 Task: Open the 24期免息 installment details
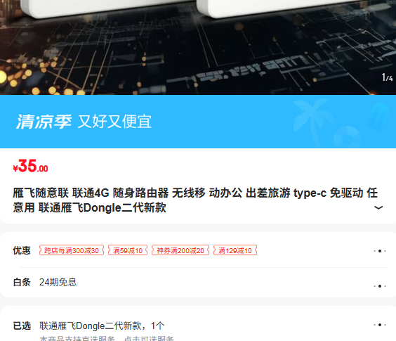58,282
